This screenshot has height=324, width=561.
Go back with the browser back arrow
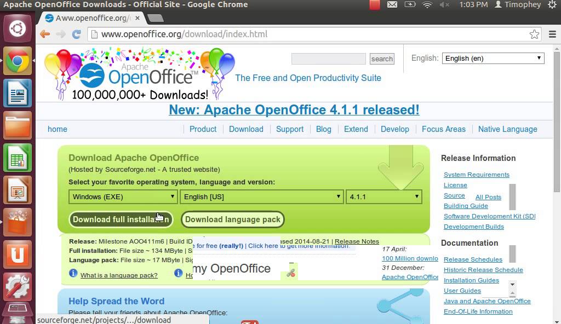[45, 34]
